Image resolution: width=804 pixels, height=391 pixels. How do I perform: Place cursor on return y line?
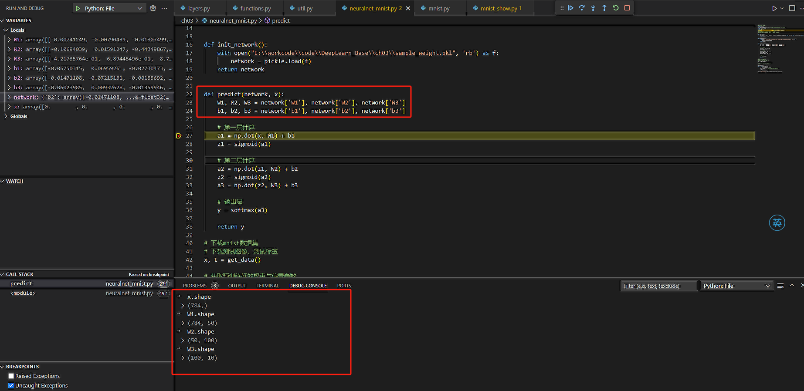point(231,227)
